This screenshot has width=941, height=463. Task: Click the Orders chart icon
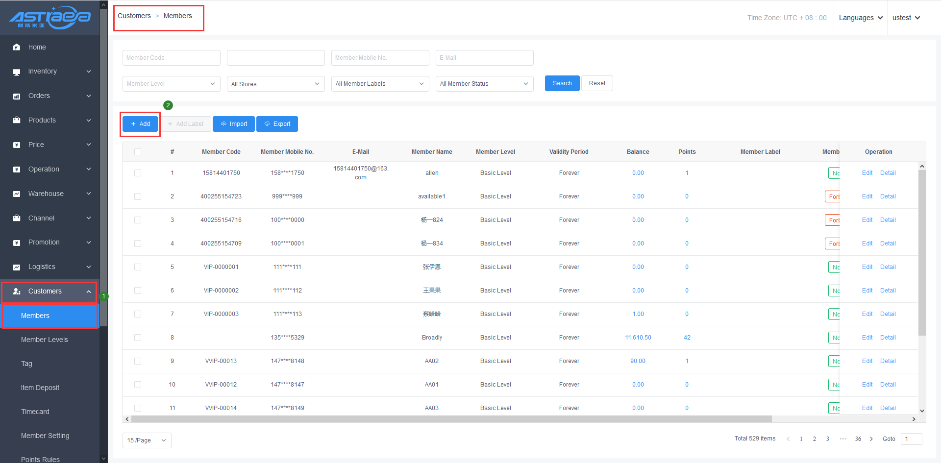[x=17, y=96]
